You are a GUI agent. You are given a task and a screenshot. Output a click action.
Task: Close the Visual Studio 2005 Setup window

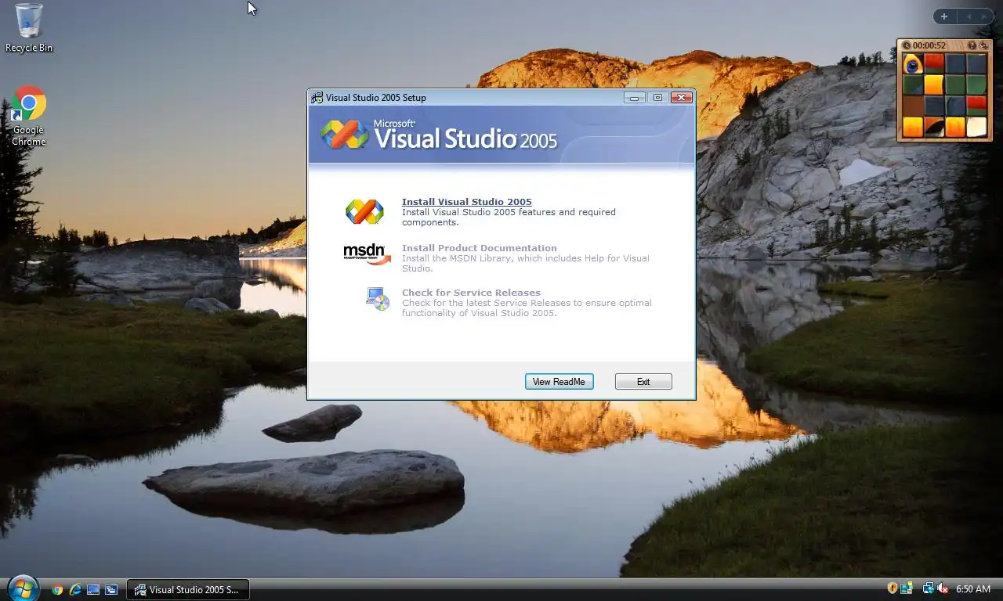pyautogui.click(x=682, y=98)
